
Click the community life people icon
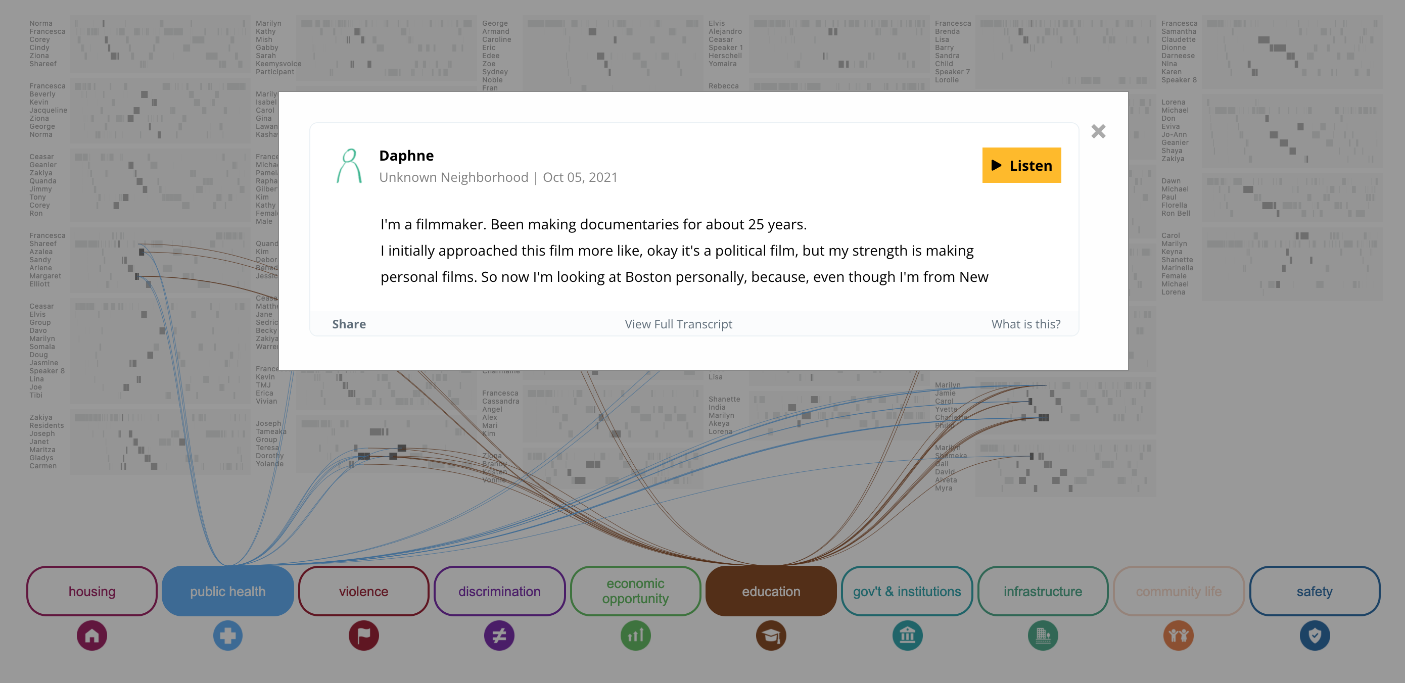point(1178,636)
